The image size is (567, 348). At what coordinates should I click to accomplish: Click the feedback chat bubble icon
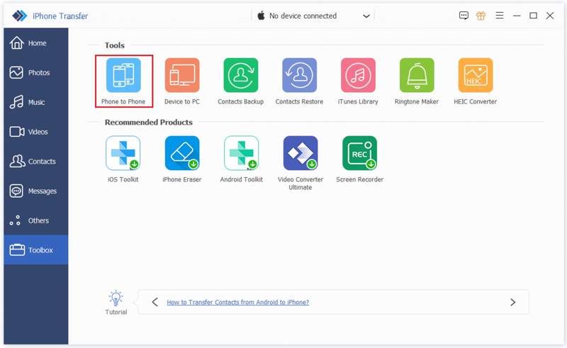click(x=464, y=16)
